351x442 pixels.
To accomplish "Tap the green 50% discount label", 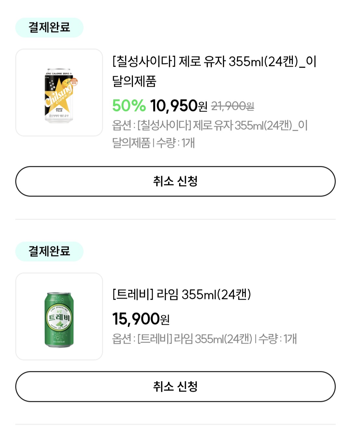I will coord(129,106).
